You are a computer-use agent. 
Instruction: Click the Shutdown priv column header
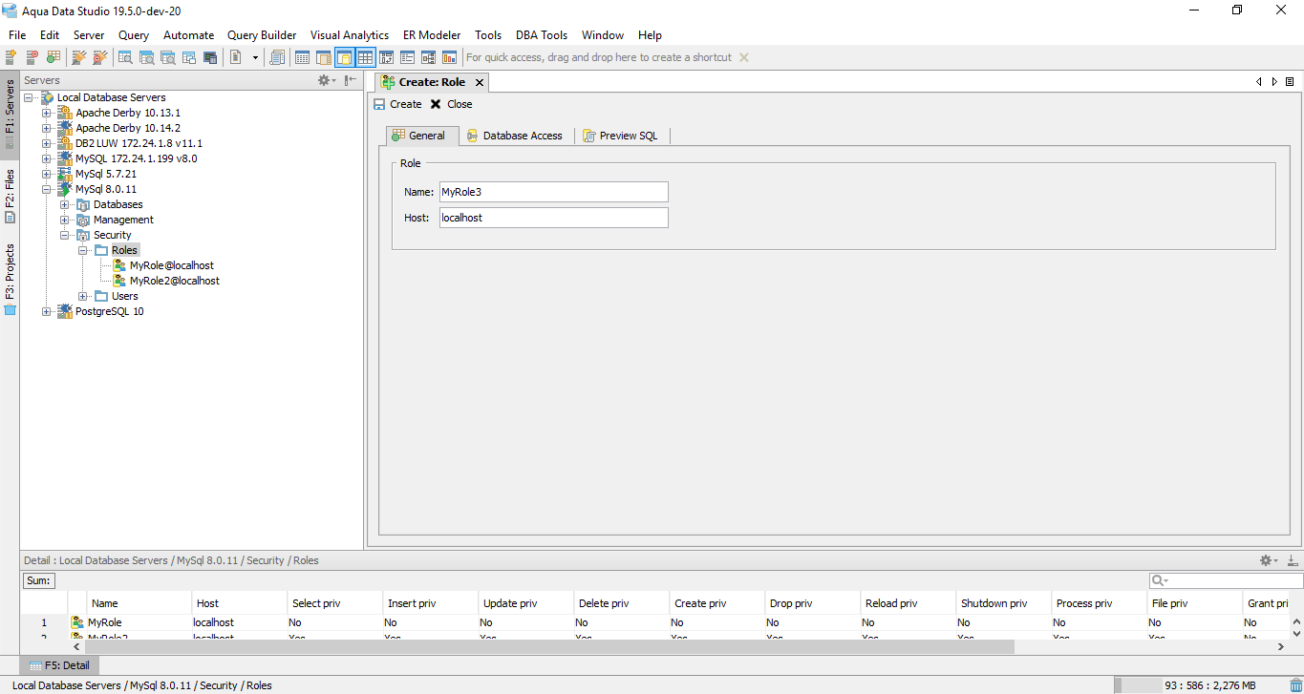1003,603
